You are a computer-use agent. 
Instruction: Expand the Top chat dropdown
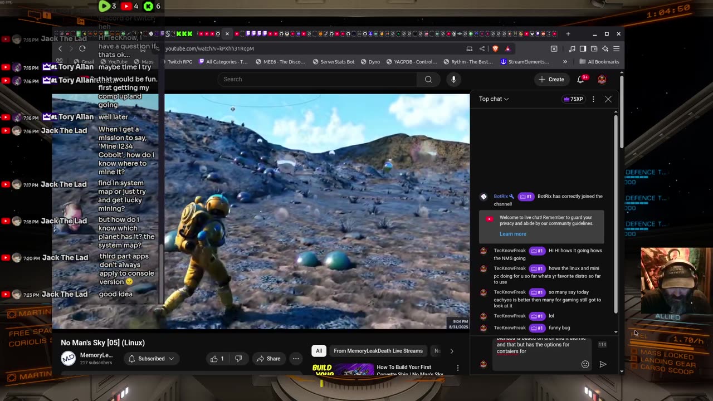coord(494,99)
